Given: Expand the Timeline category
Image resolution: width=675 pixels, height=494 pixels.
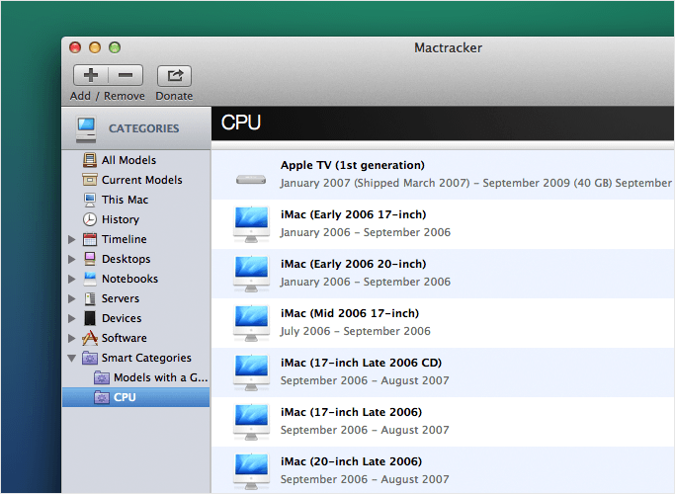Looking at the screenshot, I should [x=72, y=239].
